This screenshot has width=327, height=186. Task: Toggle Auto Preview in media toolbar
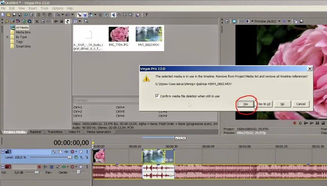point(67,21)
